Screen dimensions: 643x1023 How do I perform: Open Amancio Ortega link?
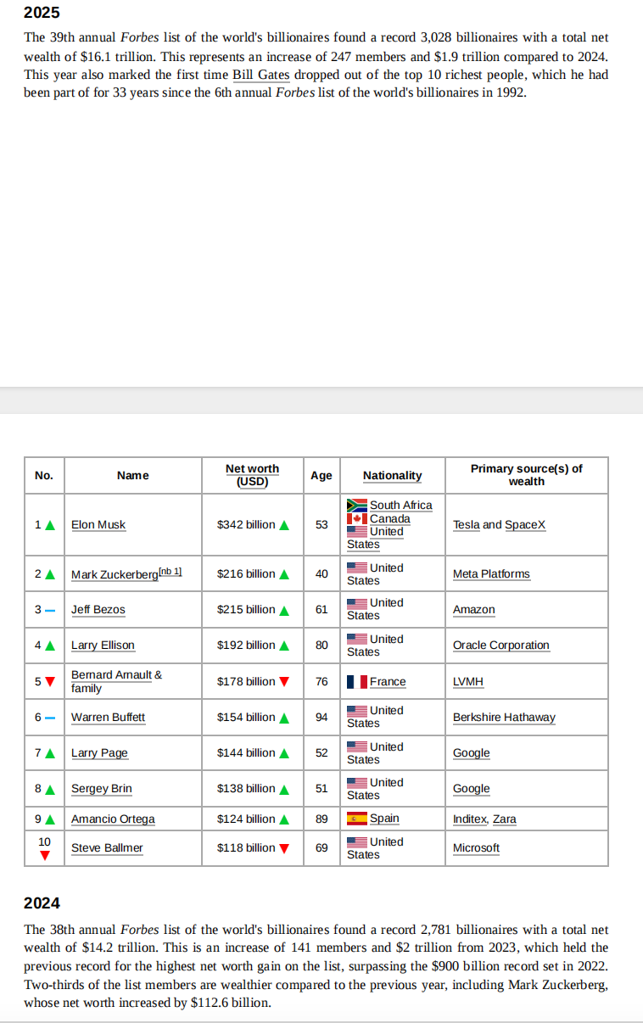pyautogui.click(x=113, y=819)
